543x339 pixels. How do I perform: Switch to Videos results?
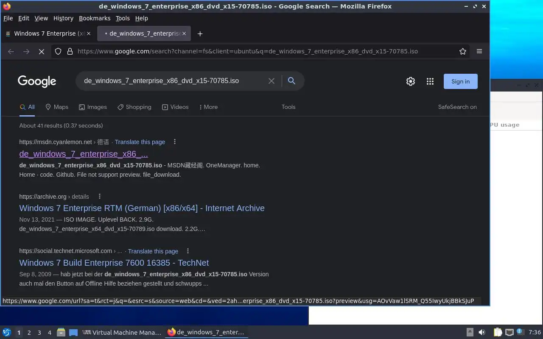pyautogui.click(x=175, y=107)
